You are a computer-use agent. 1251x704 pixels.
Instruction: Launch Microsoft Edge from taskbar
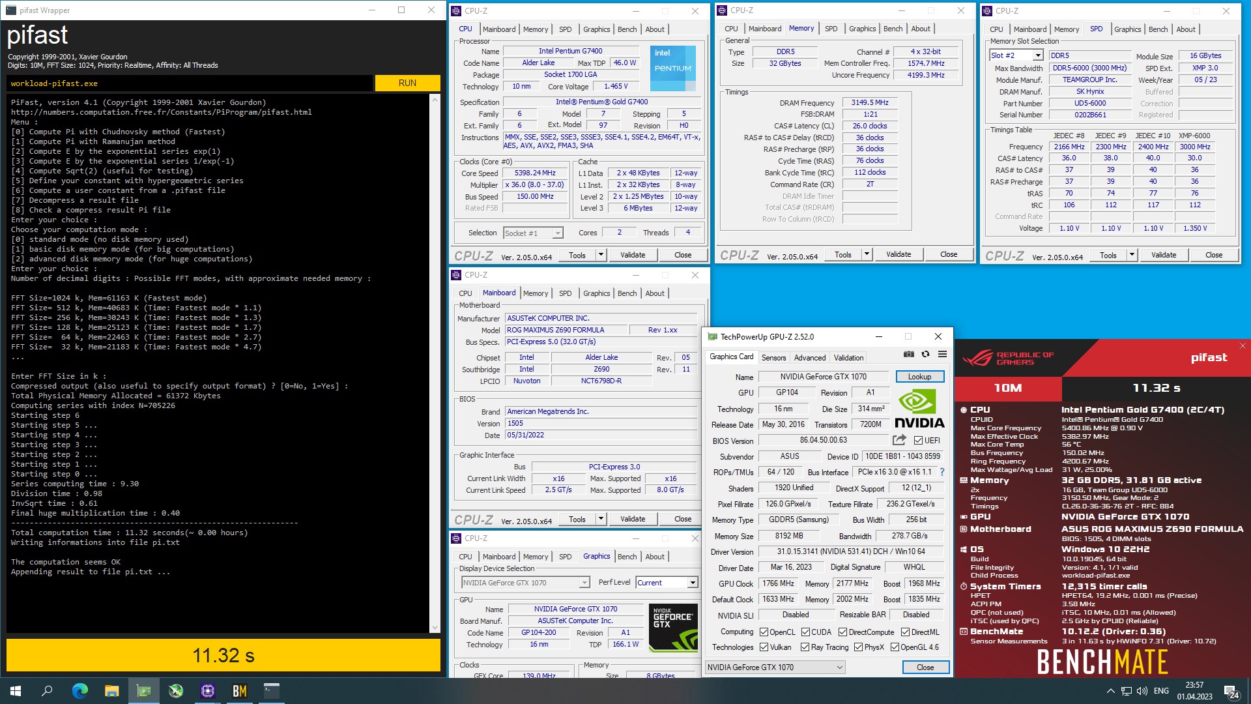click(x=79, y=691)
